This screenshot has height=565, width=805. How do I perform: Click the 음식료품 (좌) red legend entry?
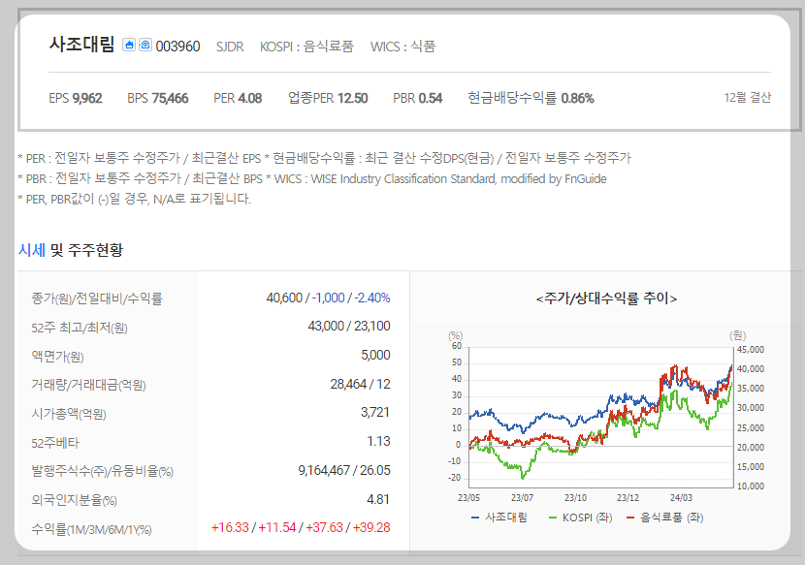(664, 518)
